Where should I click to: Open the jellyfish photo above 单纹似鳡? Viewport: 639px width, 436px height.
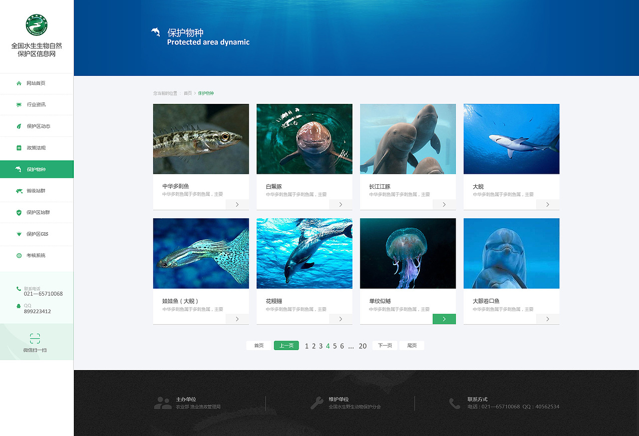pyautogui.click(x=408, y=253)
